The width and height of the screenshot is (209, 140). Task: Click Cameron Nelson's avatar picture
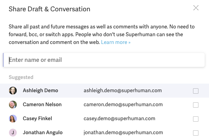click(13, 105)
